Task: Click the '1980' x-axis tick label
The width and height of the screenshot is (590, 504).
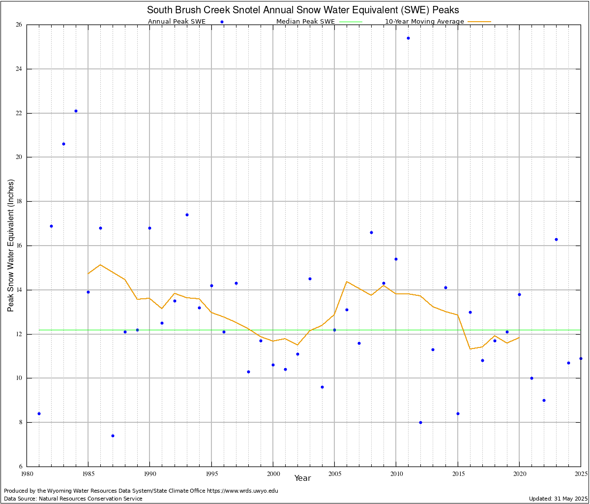Action: click(x=27, y=473)
